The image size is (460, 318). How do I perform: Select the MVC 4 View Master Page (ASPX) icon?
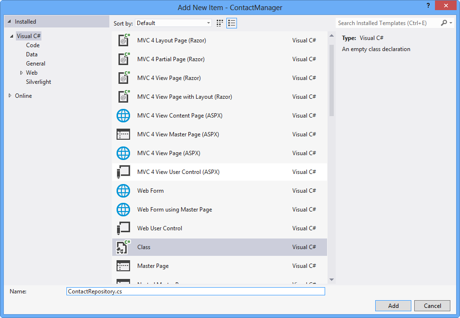(x=123, y=134)
